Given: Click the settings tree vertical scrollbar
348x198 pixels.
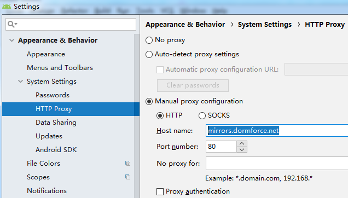Looking at the screenshot, I should coord(136,115).
